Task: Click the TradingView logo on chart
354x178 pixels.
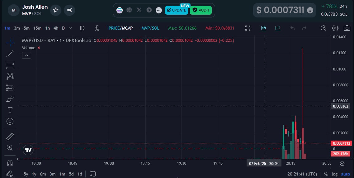Action: click(28, 150)
